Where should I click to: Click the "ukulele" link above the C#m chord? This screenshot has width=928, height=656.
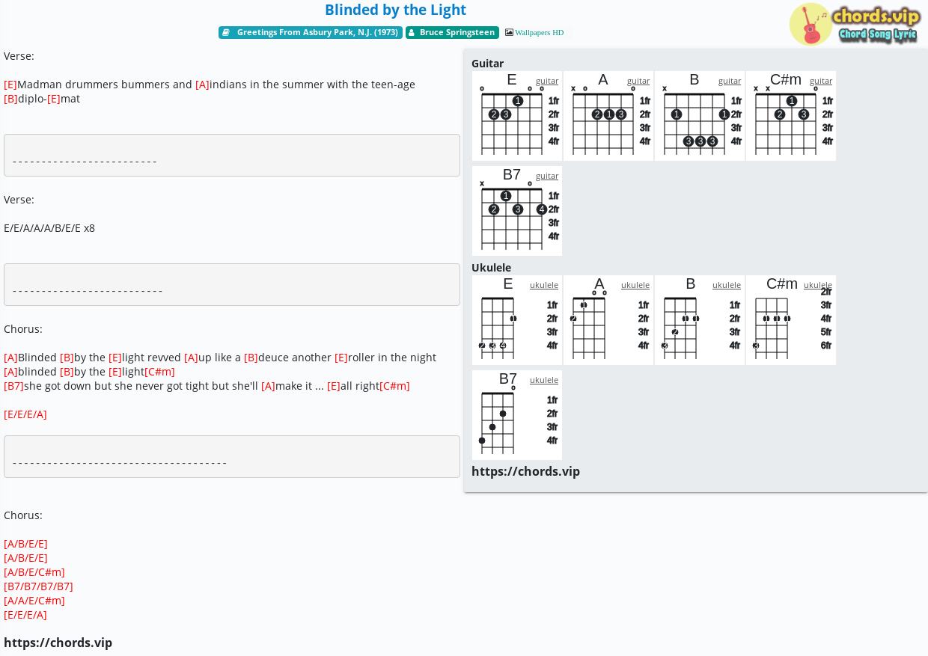(x=818, y=285)
